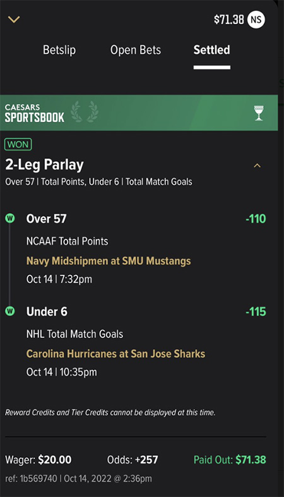Open the NS account avatar
The height and width of the screenshot is (497, 284).
click(x=256, y=20)
